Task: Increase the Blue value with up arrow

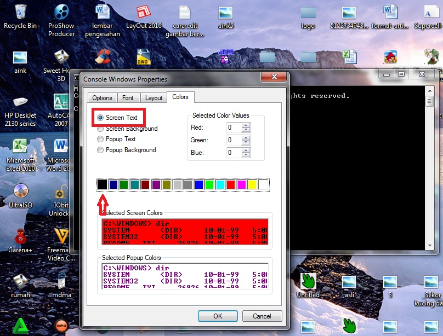Action: [x=246, y=150]
